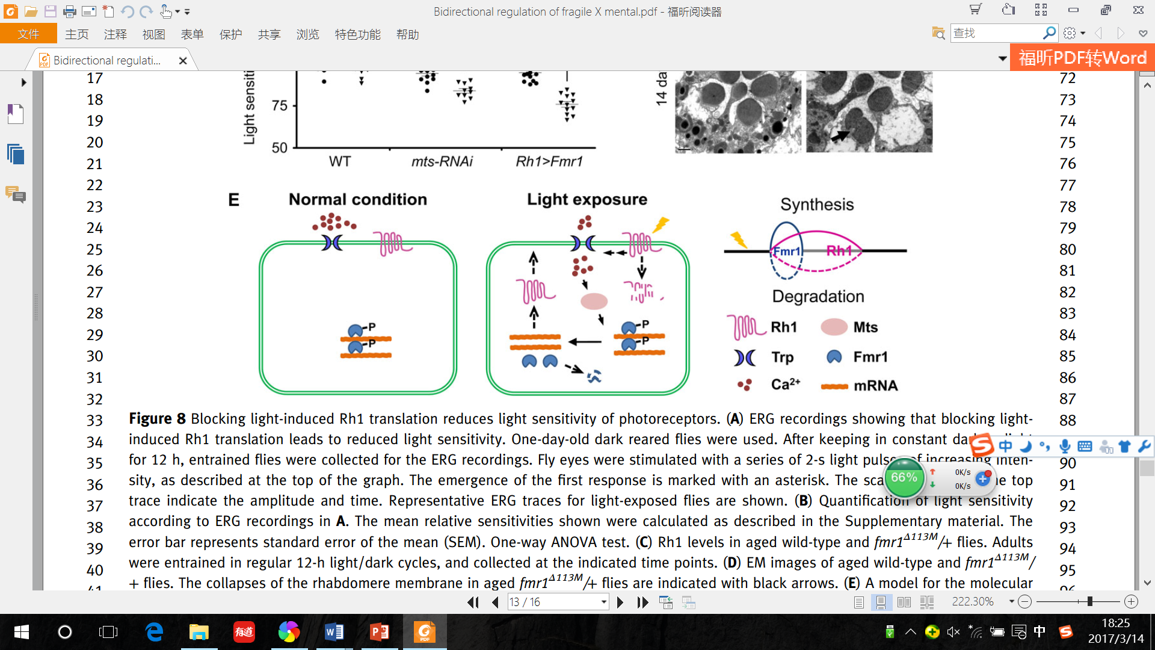Open PowerPoint from the taskbar
1155x650 pixels.
coord(379,632)
